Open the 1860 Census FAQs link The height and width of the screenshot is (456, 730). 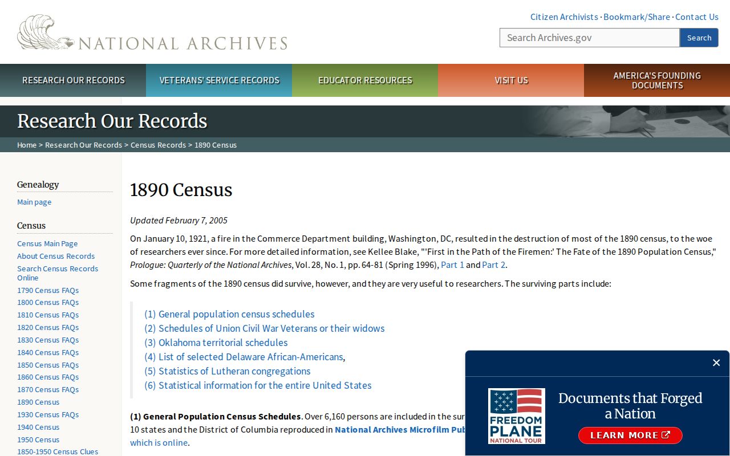[x=48, y=377]
